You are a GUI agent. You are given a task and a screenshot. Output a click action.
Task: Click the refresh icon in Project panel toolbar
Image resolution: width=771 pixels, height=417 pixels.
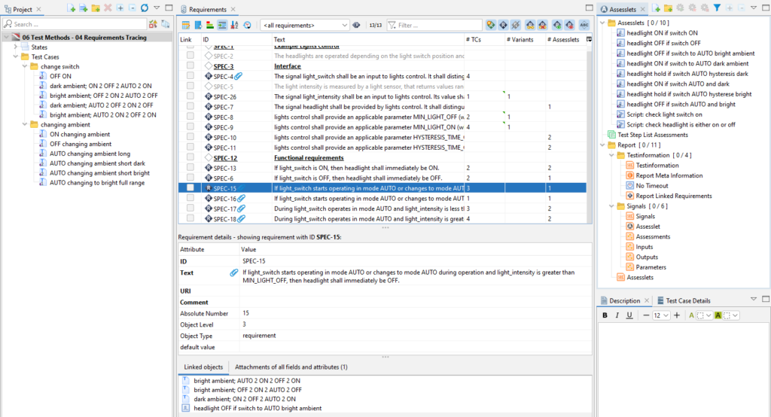pyautogui.click(x=144, y=8)
